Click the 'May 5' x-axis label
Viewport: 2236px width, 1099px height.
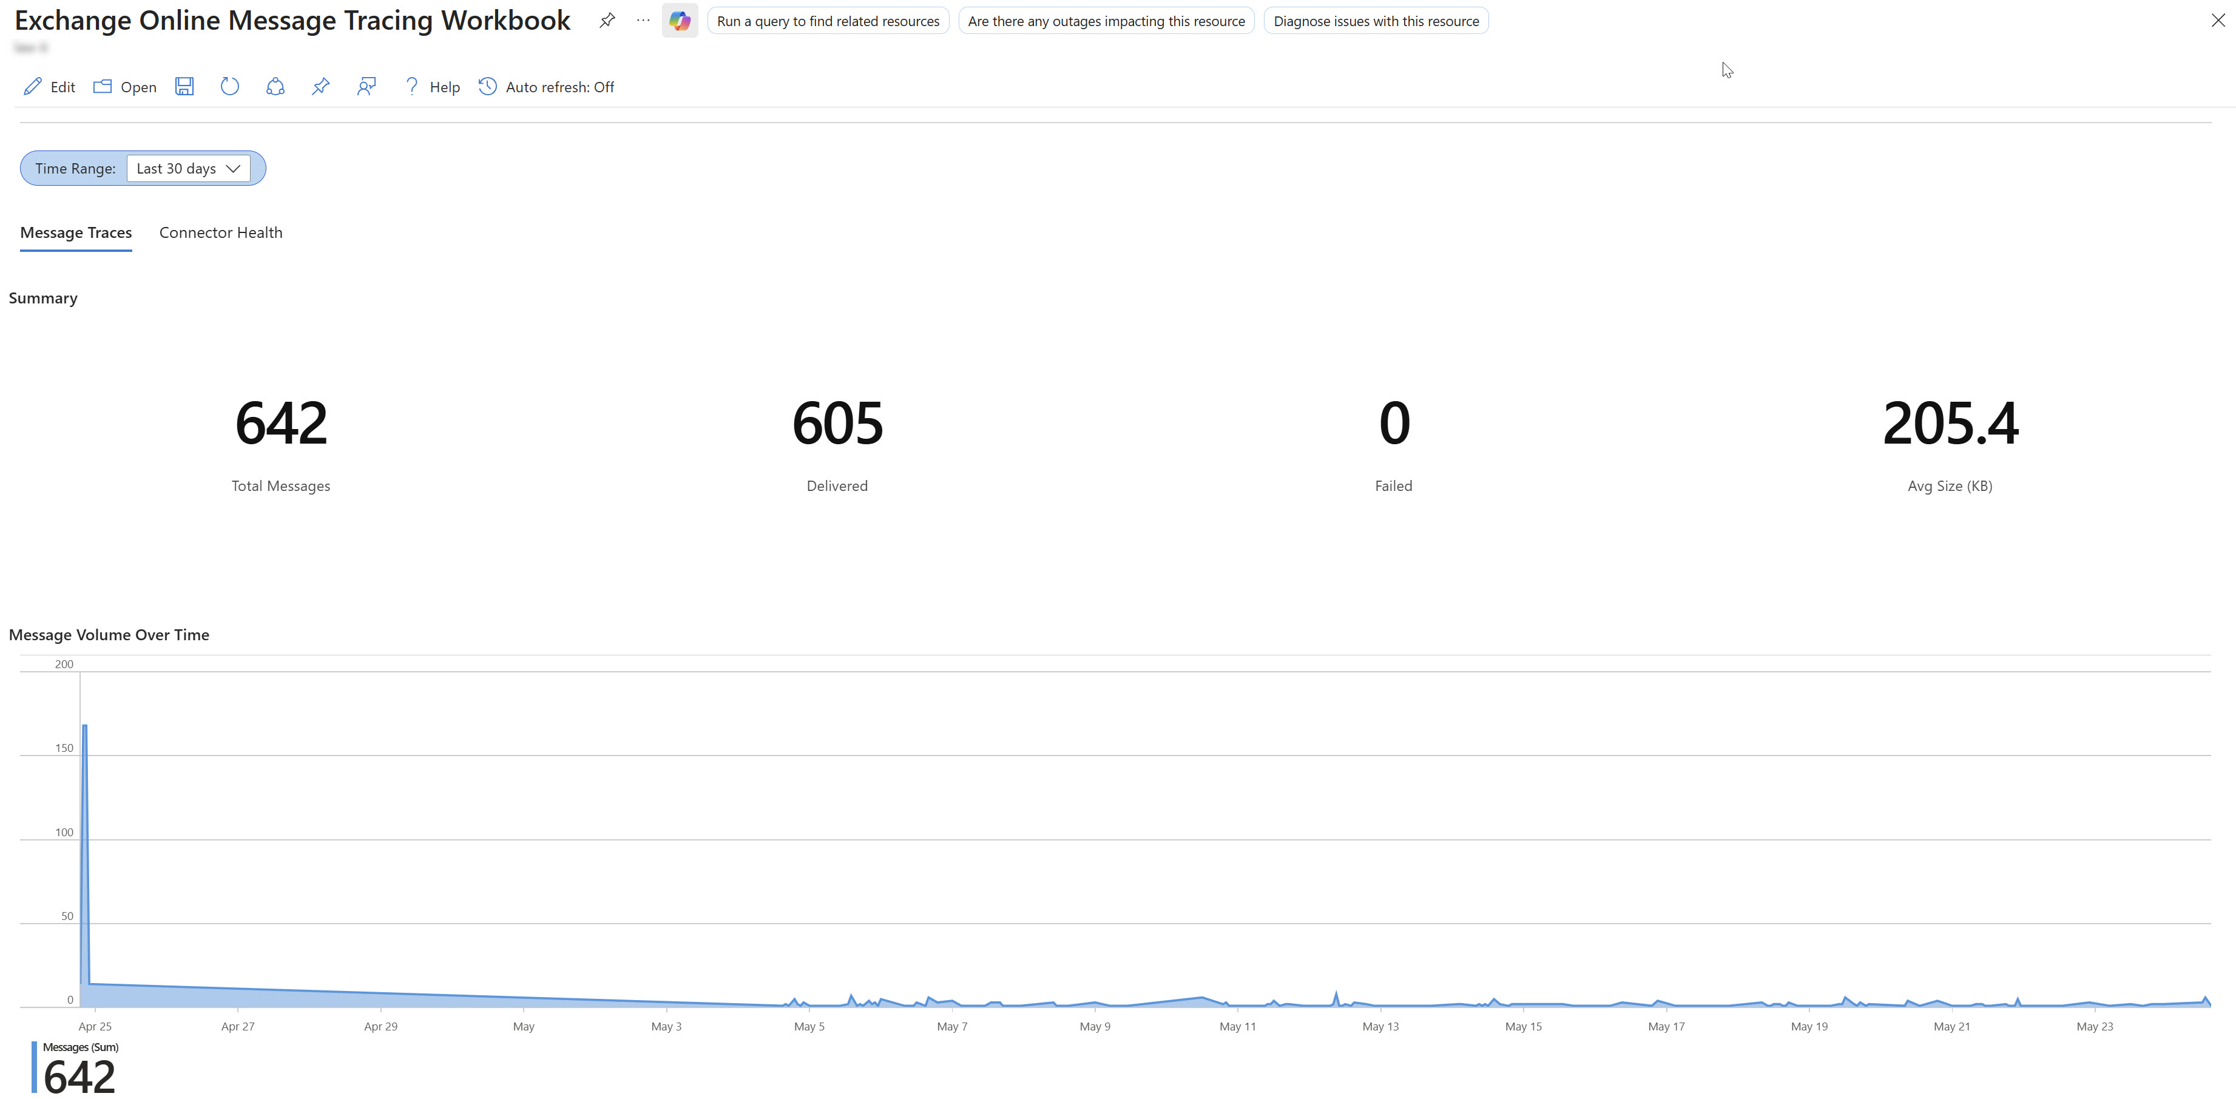click(x=810, y=1026)
